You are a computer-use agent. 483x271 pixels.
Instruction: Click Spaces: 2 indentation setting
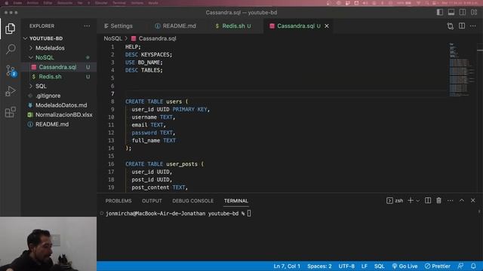tap(319, 266)
